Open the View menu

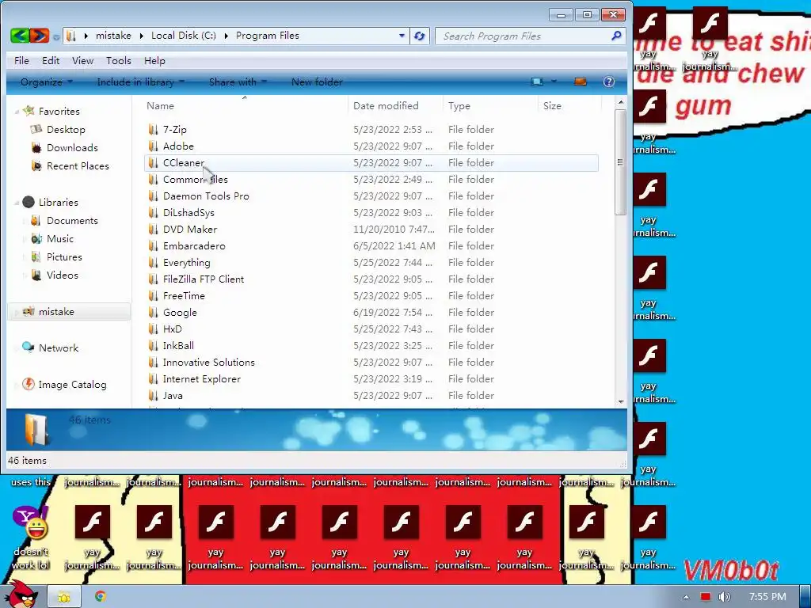click(82, 60)
